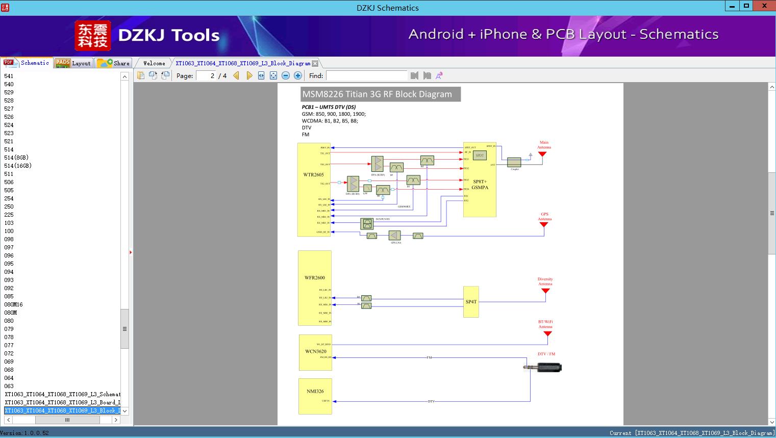Click the audio jack connector image

pos(543,367)
